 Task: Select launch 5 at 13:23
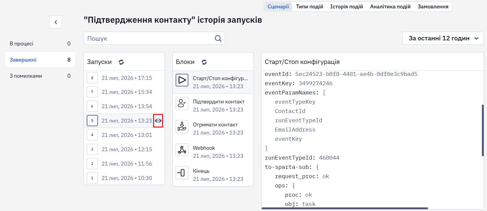[124, 121]
